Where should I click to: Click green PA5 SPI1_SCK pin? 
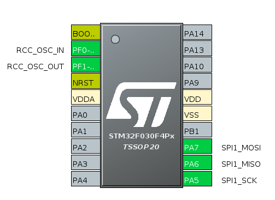click(x=197, y=179)
